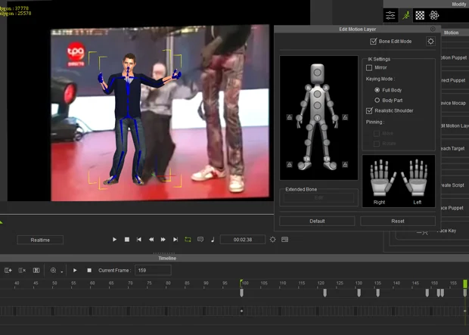
Task: Open the Realtime playback mode button
Action: [40, 240]
